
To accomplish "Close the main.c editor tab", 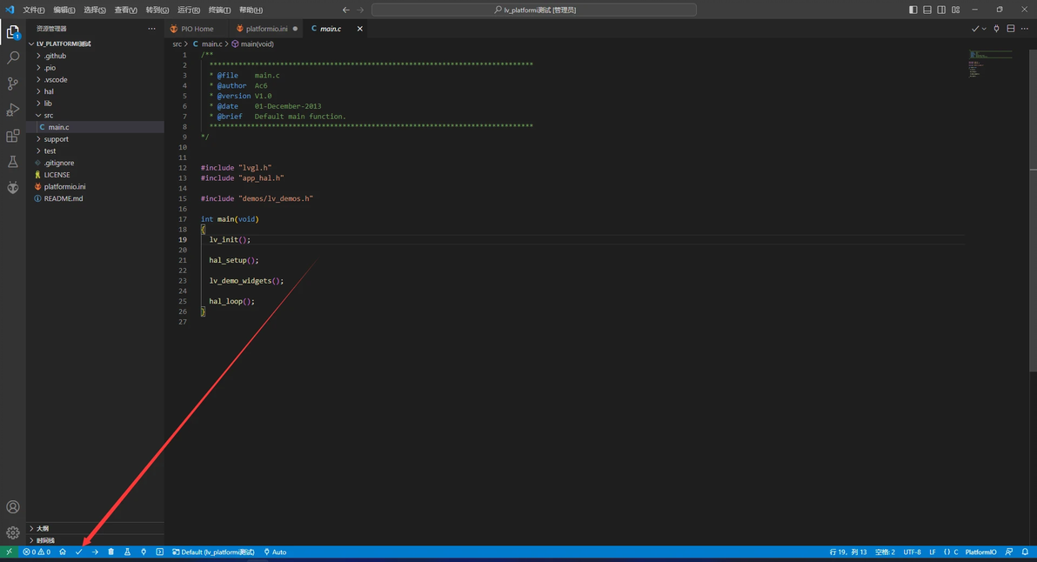I will (360, 29).
